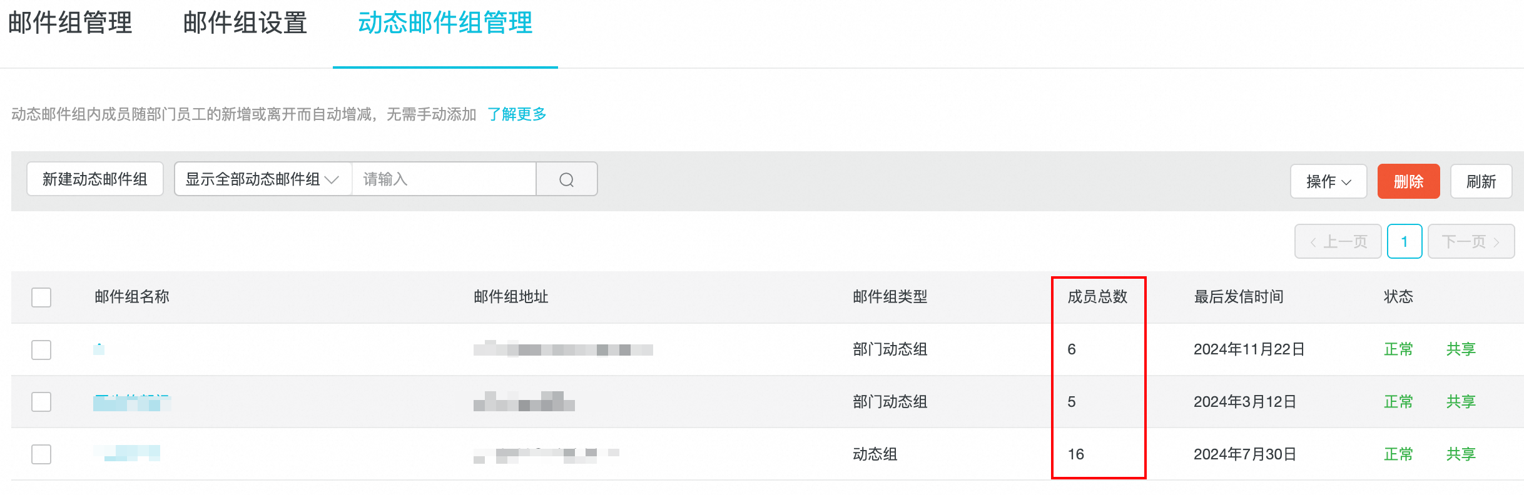Check the box for the 6-member group row
The width and height of the screenshot is (1524, 495).
[x=41, y=349]
